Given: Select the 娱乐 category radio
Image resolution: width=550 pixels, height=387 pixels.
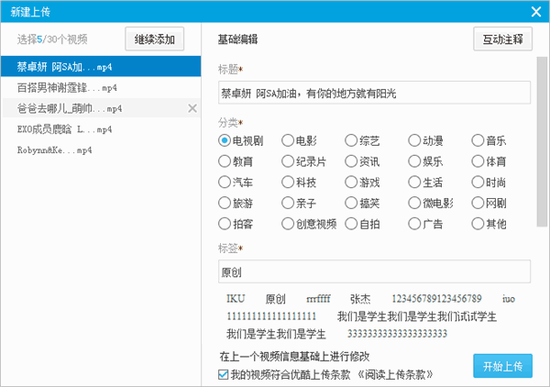Looking at the screenshot, I should coord(414,161).
